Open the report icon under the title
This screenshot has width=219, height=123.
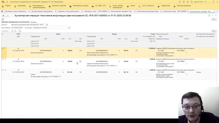click(x=3, y=19)
